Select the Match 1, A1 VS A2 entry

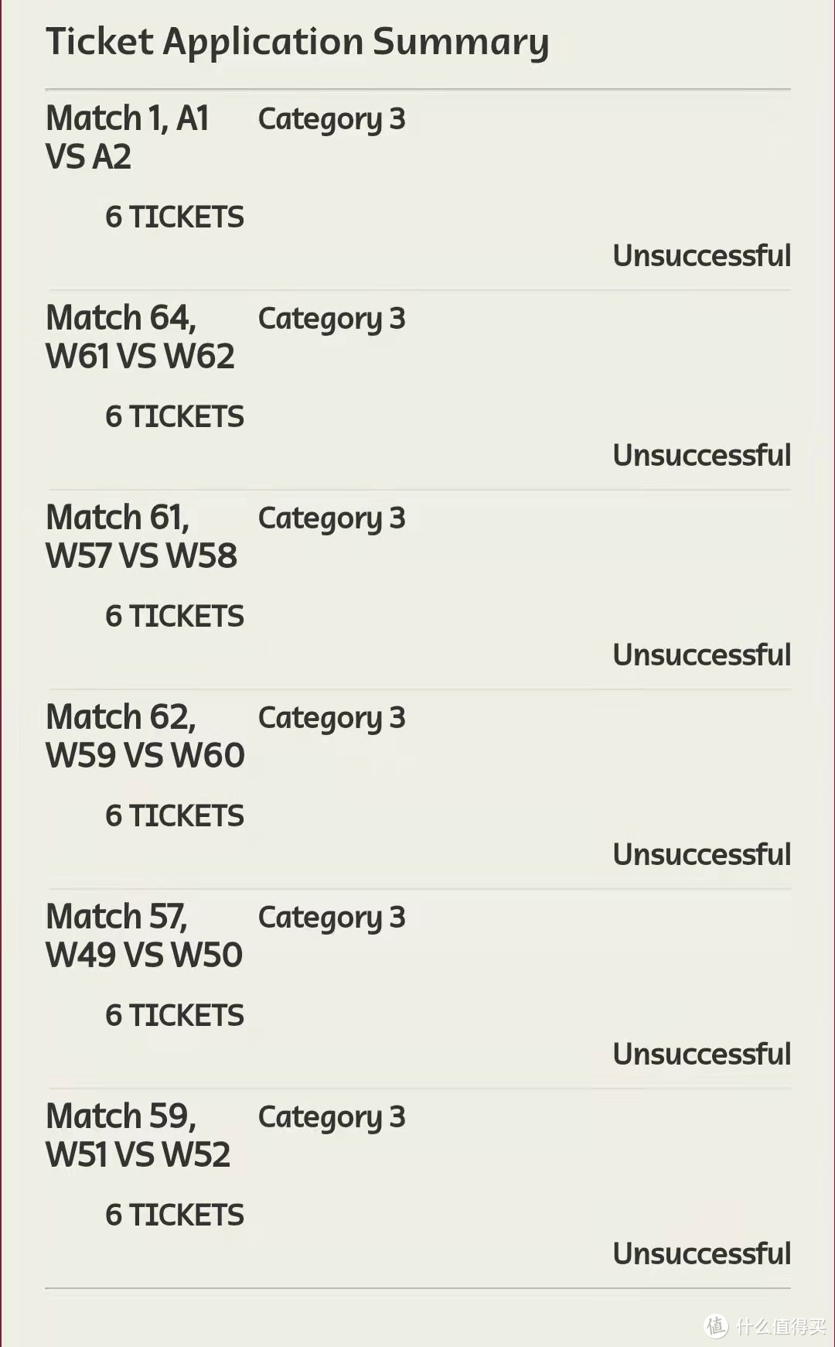pyautogui.click(x=128, y=138)
